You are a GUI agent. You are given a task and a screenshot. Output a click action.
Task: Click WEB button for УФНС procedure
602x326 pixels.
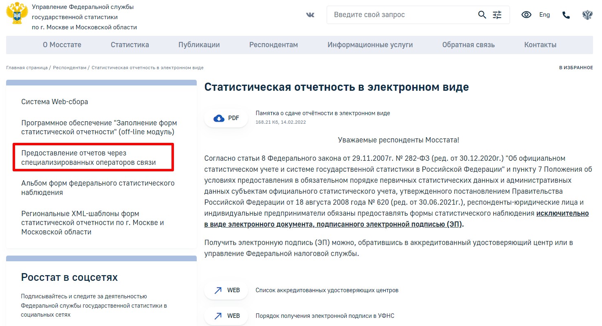coord(226,316)
